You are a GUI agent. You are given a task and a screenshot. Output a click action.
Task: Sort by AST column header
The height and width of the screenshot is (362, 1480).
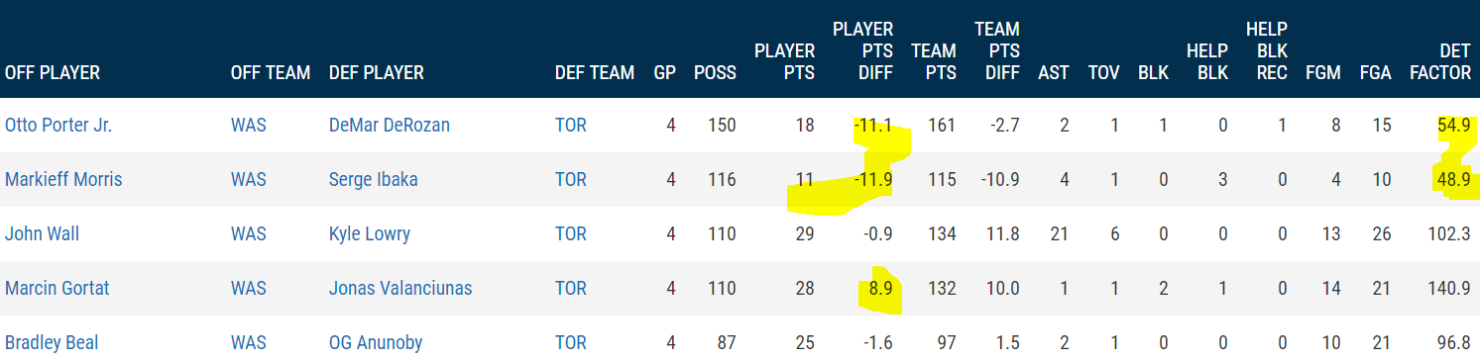click(1053, 73)
